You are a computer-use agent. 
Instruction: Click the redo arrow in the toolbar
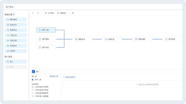pyautogui.click(x=38, y=13)
